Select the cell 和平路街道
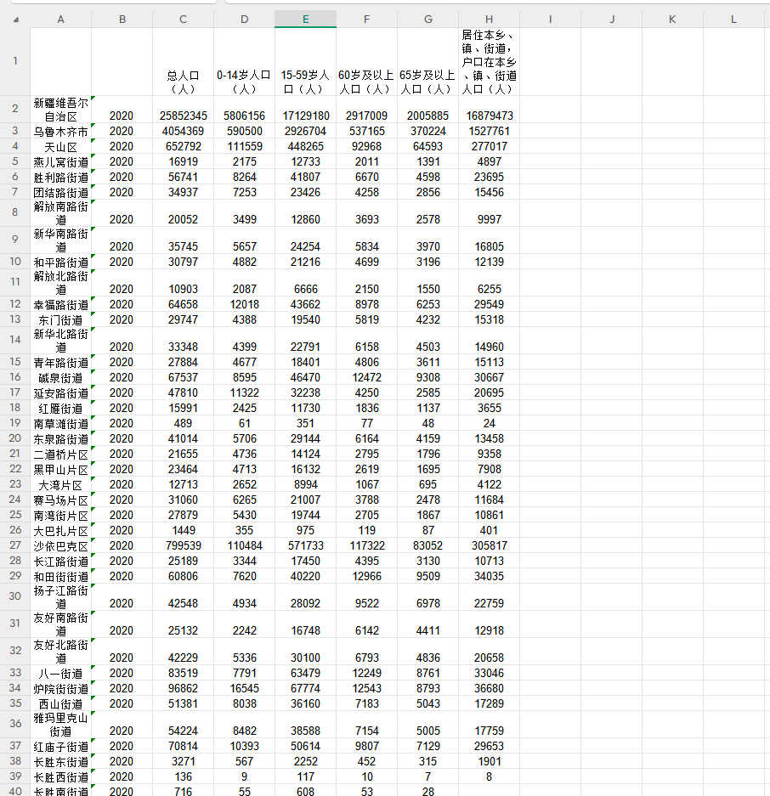Viewport: 770px width, 796px height. pyautogui.click(x=61, y=262)
